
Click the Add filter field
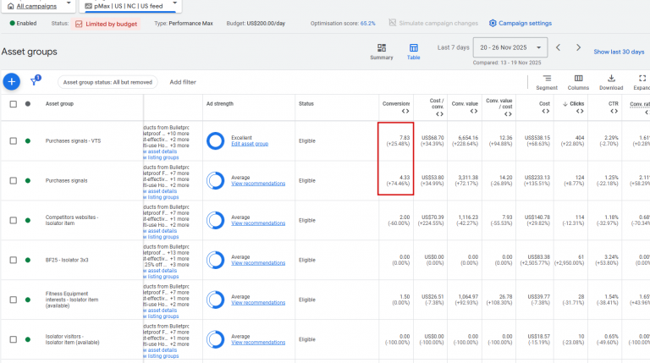(183, 82)
